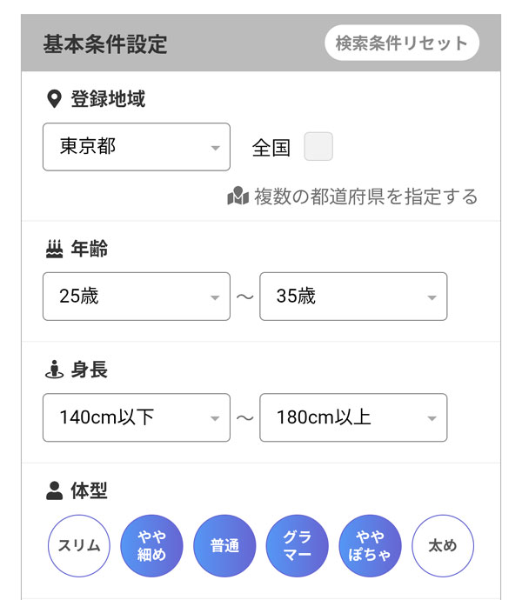
Task: Click the map icon for multiple prefectures
Action: tap(238, 197)
